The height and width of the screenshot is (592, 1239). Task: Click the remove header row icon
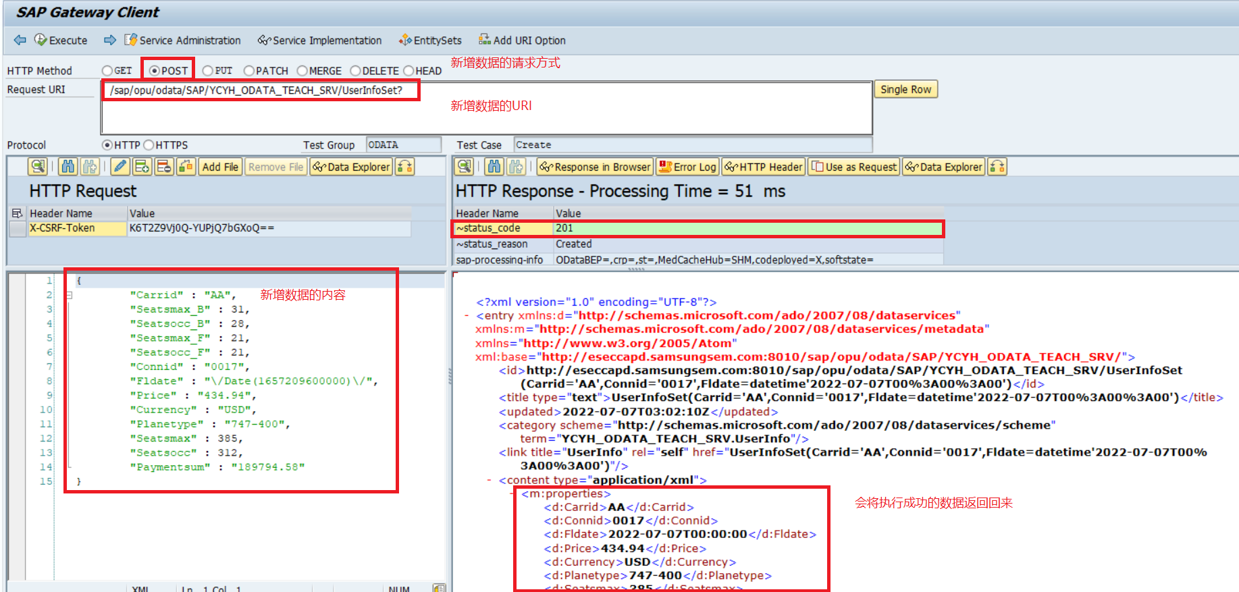tap(164, 167)
